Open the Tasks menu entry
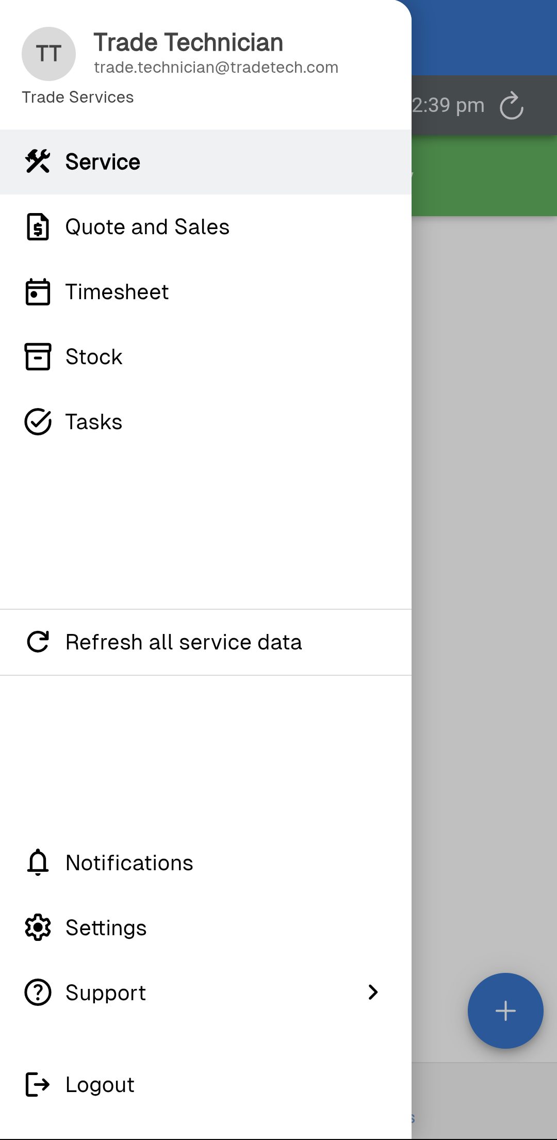 [94, 422]
